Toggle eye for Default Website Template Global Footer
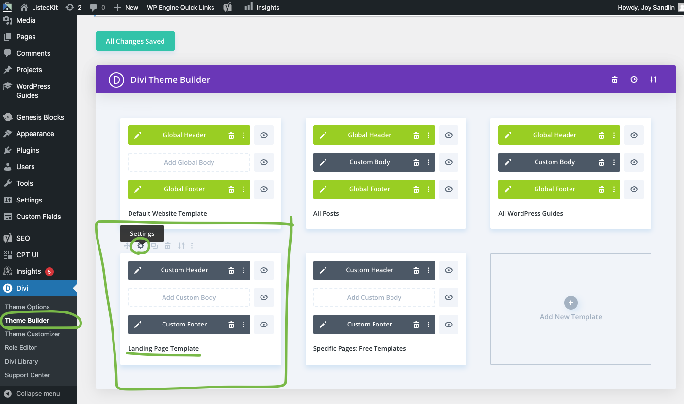This screenshot has width=684, height=404. click(264, 189)
